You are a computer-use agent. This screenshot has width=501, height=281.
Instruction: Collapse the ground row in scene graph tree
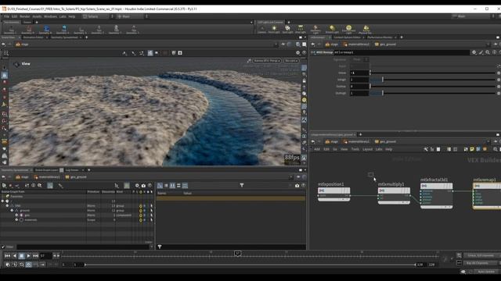(12, 211)
